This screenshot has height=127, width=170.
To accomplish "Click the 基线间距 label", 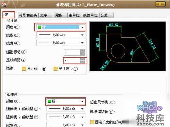I will click(17, 60).
